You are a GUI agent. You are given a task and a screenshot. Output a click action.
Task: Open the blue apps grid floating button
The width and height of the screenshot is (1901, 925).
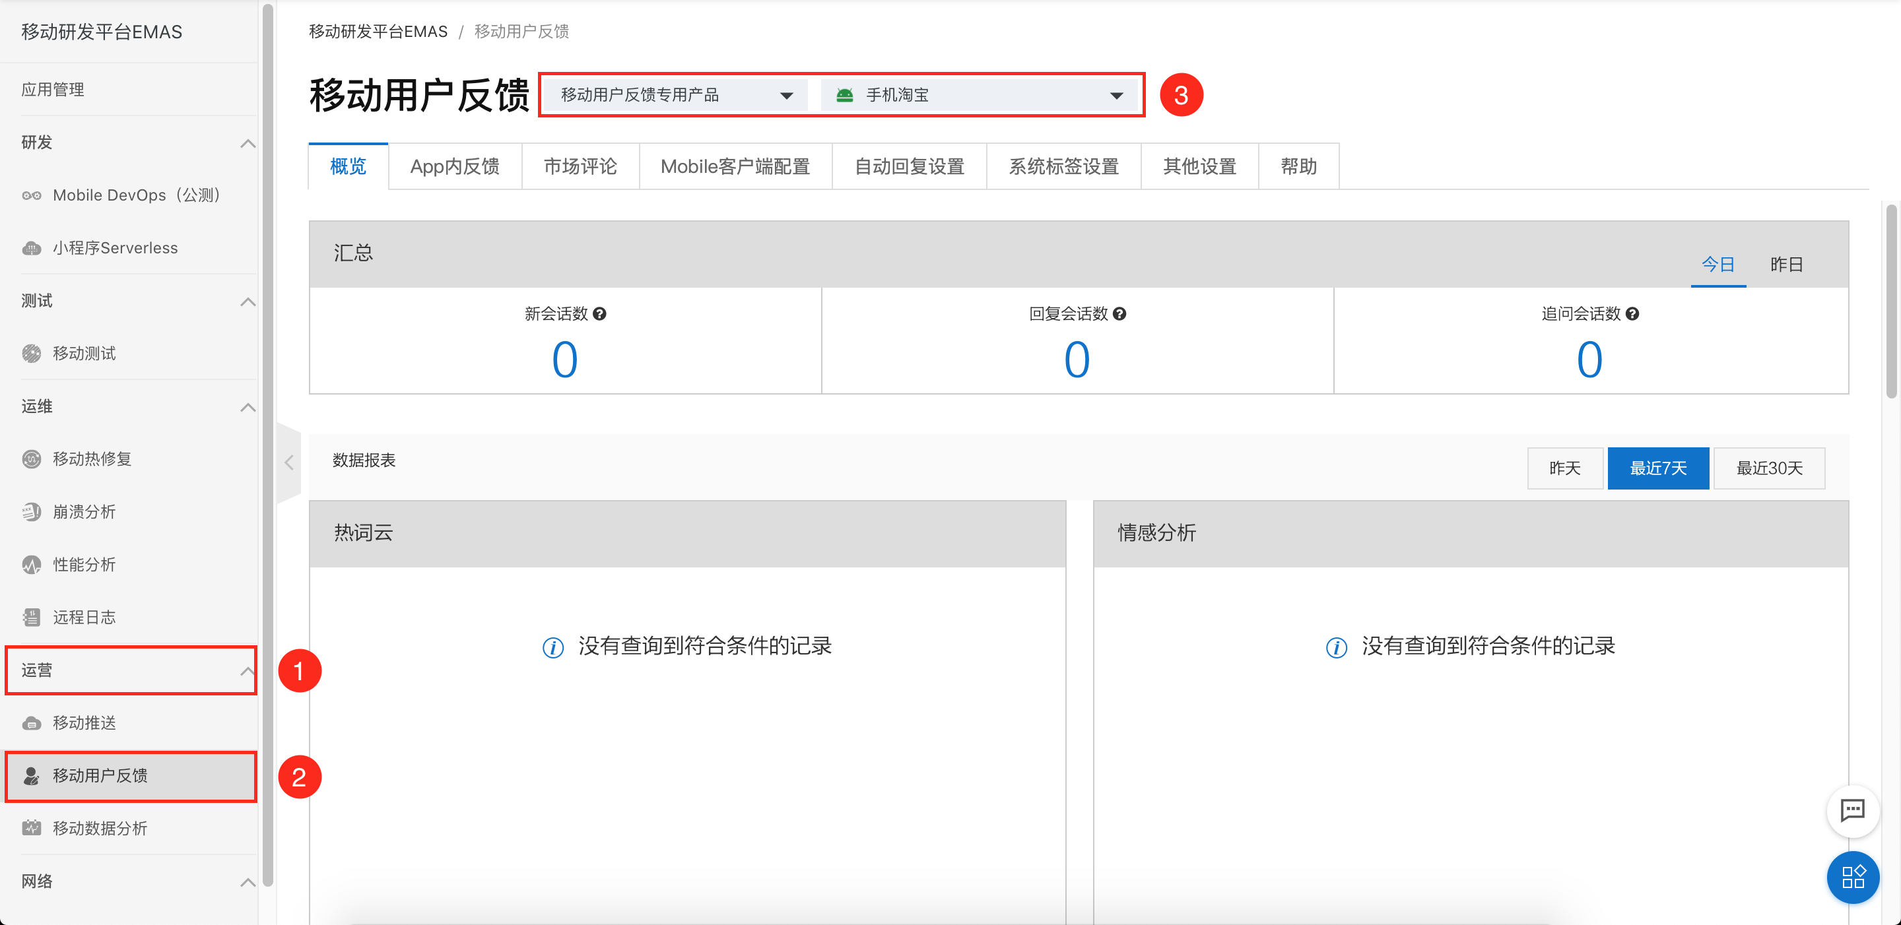pos(1852,877)
